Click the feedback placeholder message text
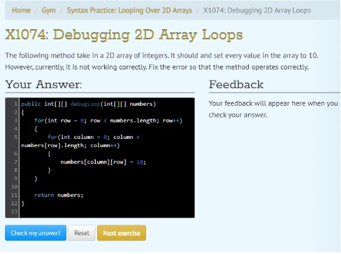Image resolution: width=341 pixels, height=254 pixels. 273,109
